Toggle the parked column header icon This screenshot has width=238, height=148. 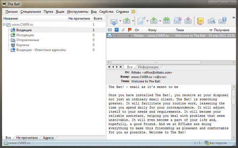click(116, 30)
